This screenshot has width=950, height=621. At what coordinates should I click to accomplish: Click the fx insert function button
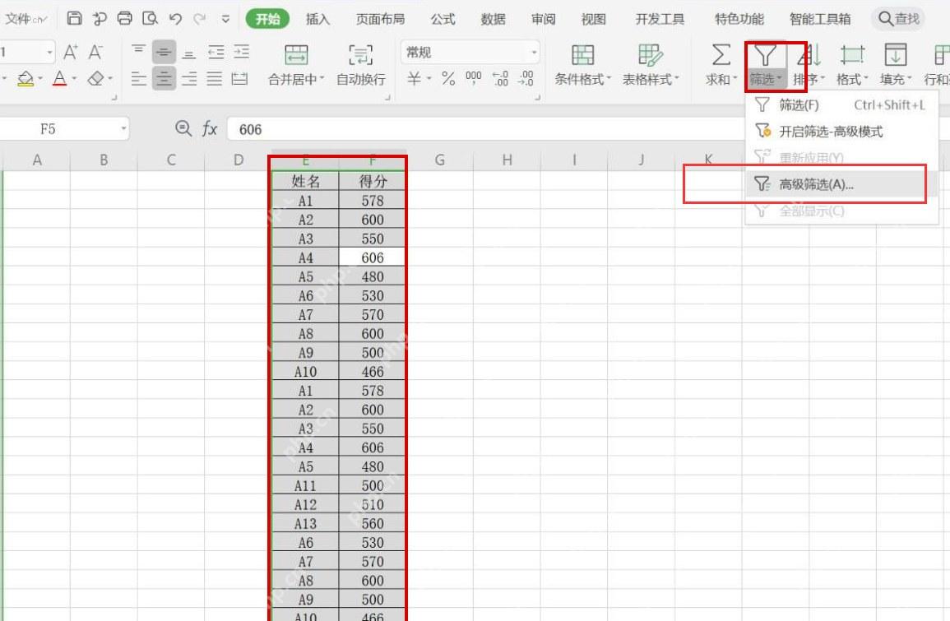point(210,128)
